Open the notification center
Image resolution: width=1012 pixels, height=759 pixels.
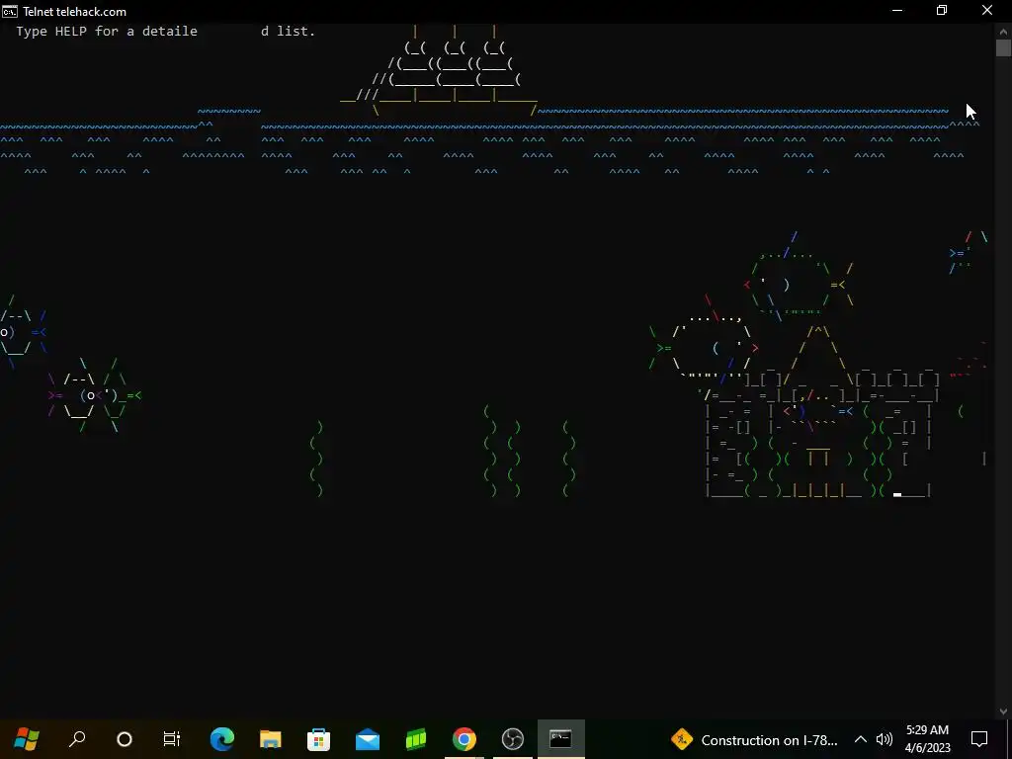[x=979, y=739]
